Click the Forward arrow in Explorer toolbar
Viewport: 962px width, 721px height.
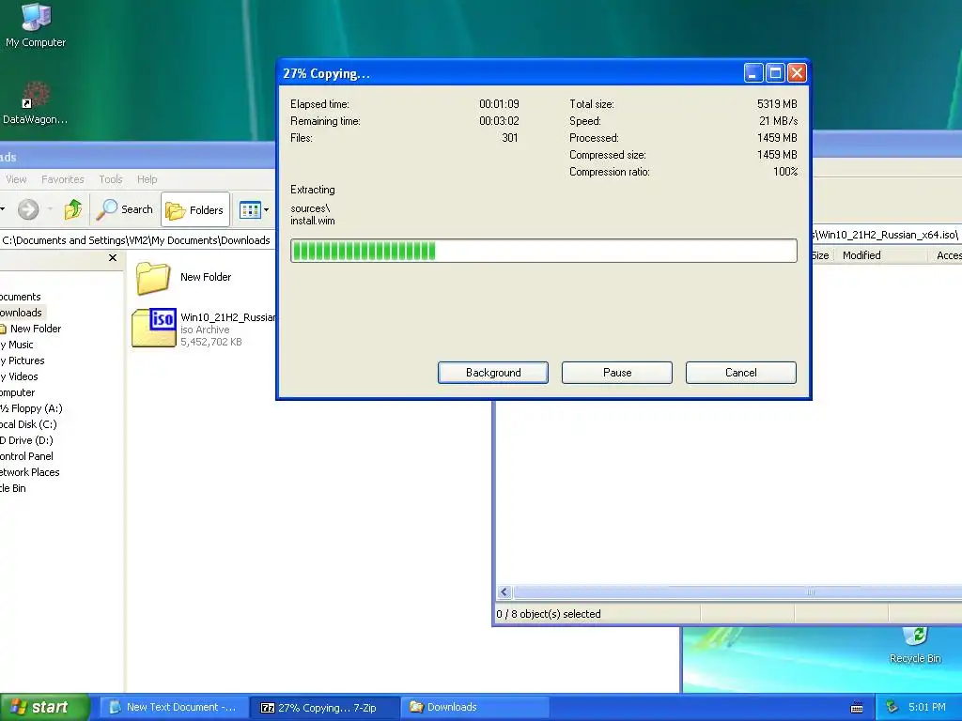click(x=28, y=209)
